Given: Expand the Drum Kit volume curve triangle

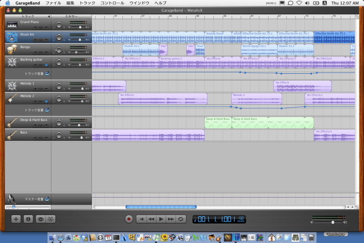Looking at the screenshot, I should pos(46,40).
